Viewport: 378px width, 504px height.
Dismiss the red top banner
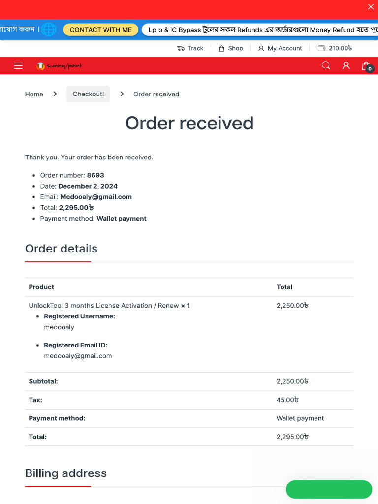[371, 7]
